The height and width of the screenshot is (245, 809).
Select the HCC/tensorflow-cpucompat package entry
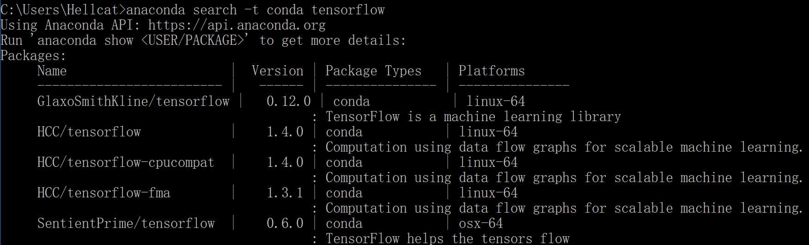[126, 163]
